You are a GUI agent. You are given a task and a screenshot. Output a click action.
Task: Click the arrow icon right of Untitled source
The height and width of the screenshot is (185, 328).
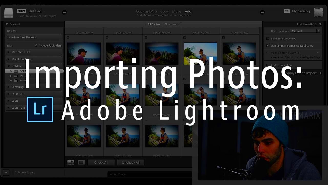point(64,12)
